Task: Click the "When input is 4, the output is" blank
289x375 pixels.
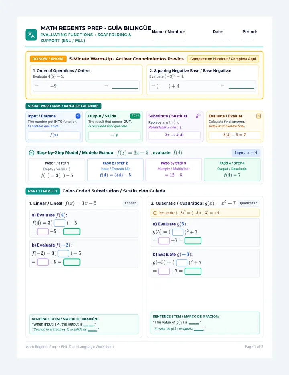Action: click(89, 325)
